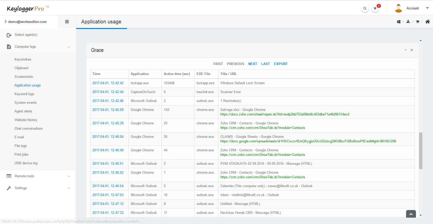Open the starred notifications icon
The width and height of the screenshot is (433, 224).
click(375, 8)
